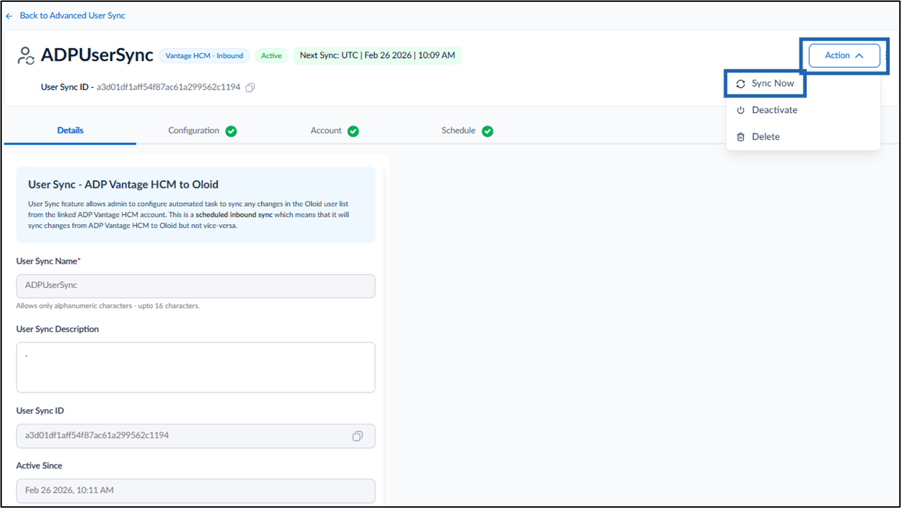Screen dimensions: 901x508
Task: Focus the User Sync Description text area
Action: point(196,367)
